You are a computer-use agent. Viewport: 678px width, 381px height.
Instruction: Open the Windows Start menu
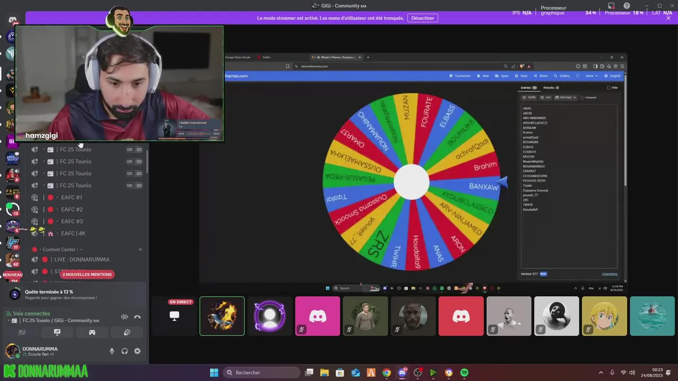214,373
